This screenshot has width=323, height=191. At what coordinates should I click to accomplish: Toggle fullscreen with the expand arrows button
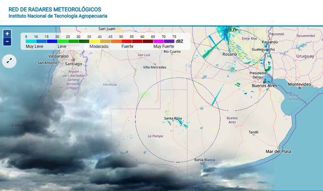(x=9, y=61)
